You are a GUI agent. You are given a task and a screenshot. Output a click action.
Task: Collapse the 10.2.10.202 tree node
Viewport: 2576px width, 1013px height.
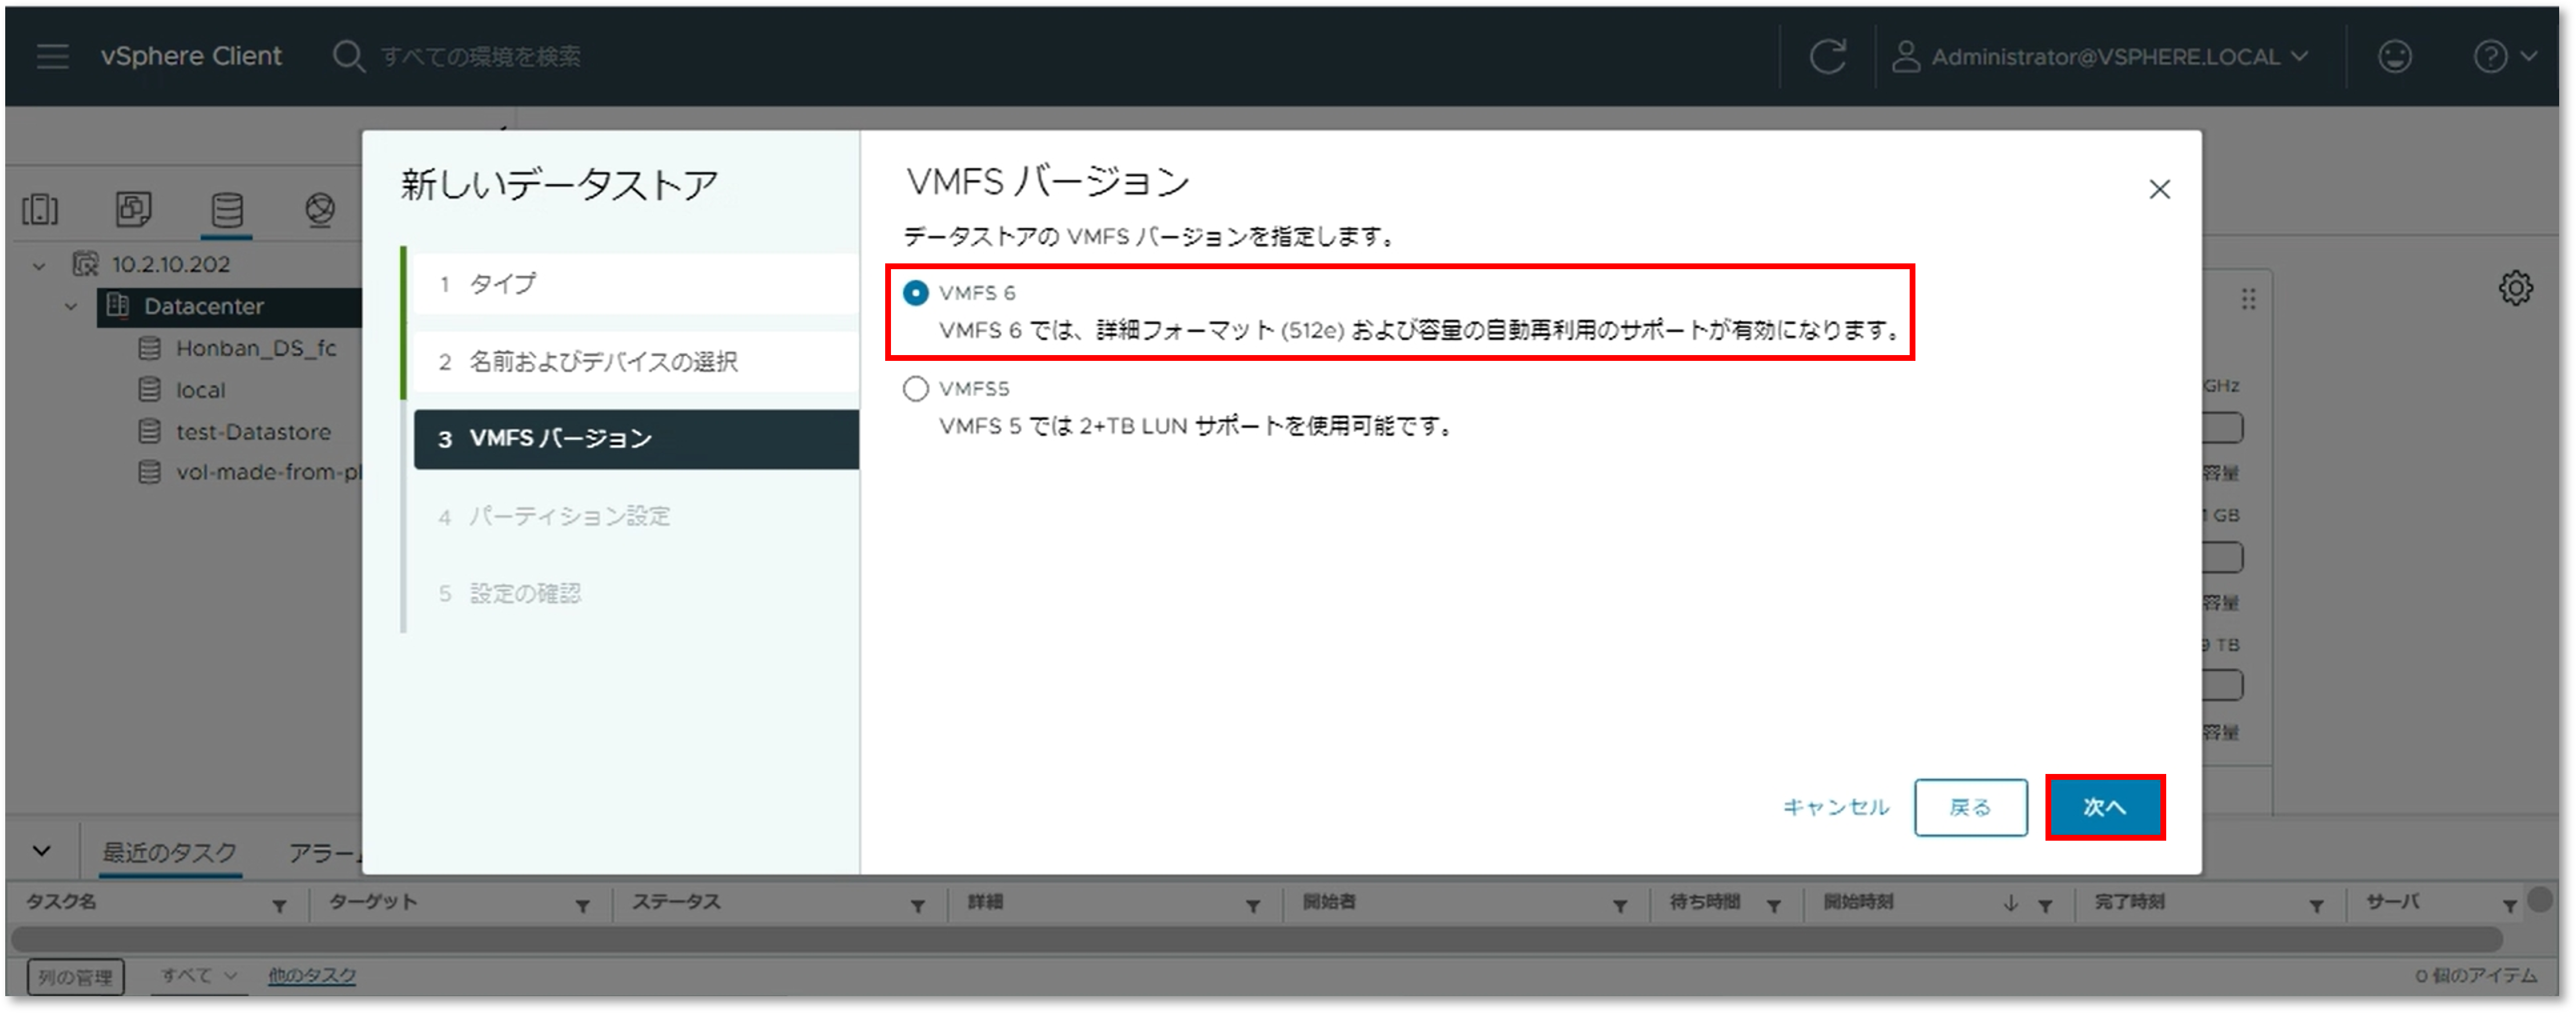[x=39, y=266]
